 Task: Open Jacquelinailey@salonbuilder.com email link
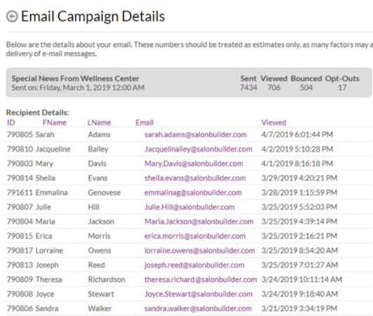(198, 150)
